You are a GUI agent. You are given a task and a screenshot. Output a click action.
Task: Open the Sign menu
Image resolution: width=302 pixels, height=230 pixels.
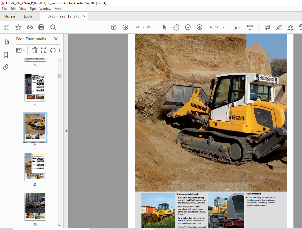tap(33, 9)
